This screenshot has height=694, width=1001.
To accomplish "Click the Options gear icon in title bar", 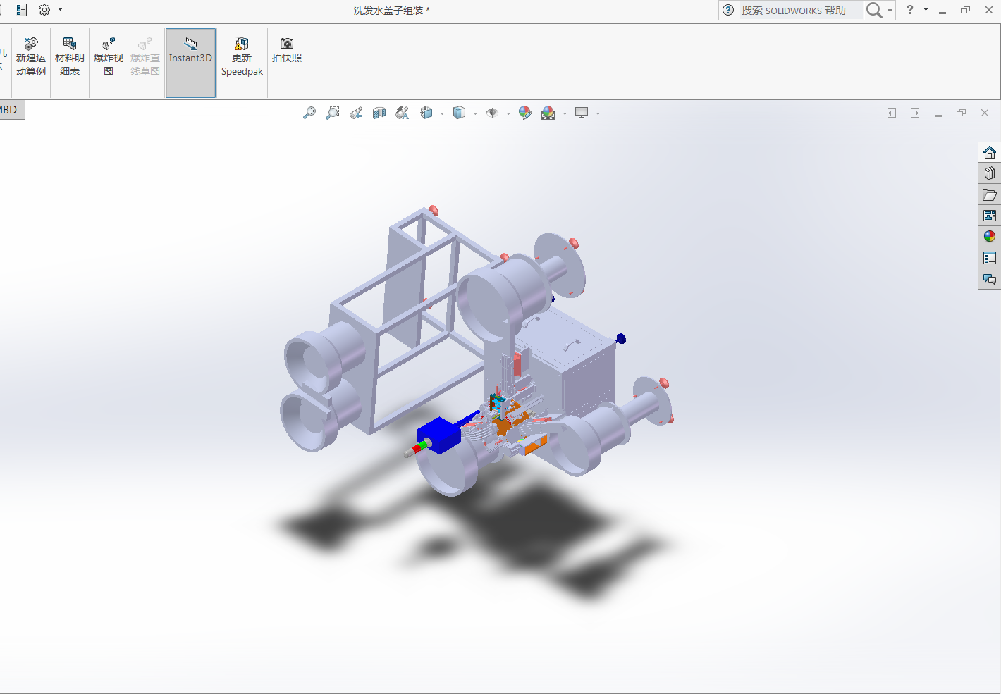I will coord(44,10).
